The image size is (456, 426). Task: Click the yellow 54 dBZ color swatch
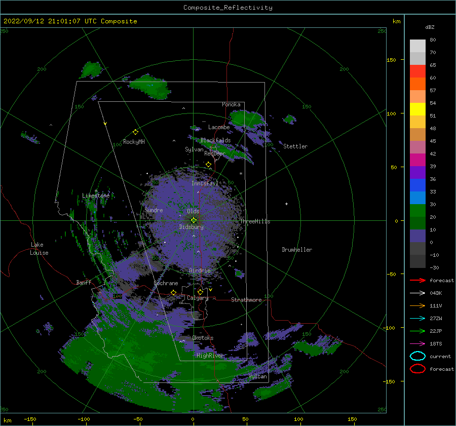pos(417,109)
